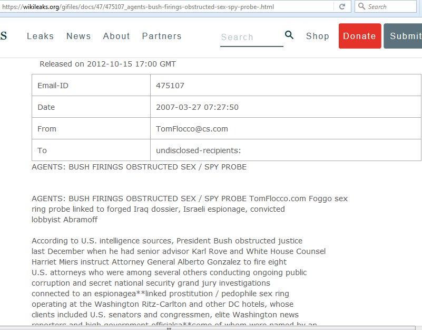Viewport: 422px width, 330px height.
Task: Go to the About page
Action: (x=116, y=36)
